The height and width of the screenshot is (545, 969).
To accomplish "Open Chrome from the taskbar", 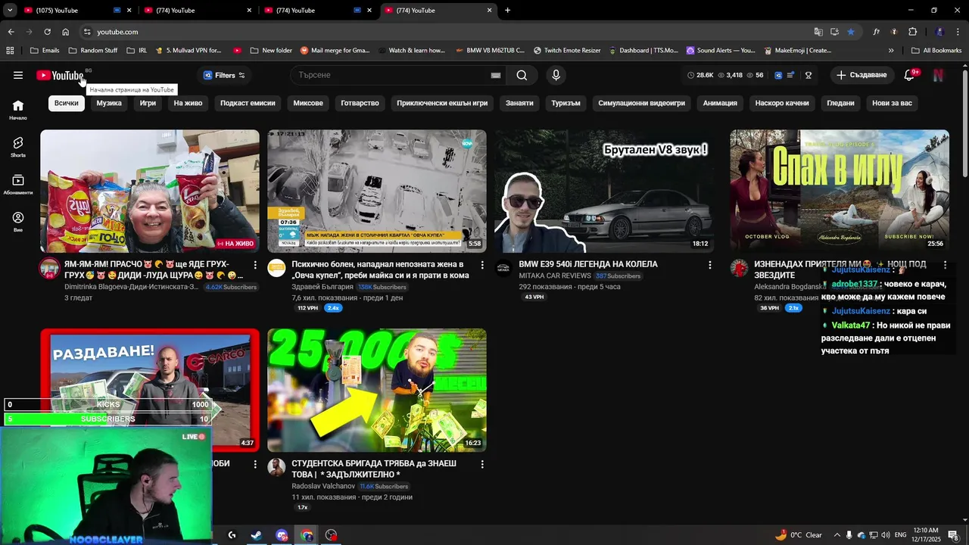I will coord(307,535).
